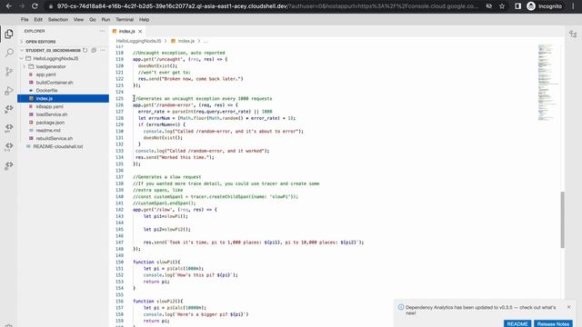Close the index.js editor tab
Screen dimensions: 582x327
[x=140, y=32]
